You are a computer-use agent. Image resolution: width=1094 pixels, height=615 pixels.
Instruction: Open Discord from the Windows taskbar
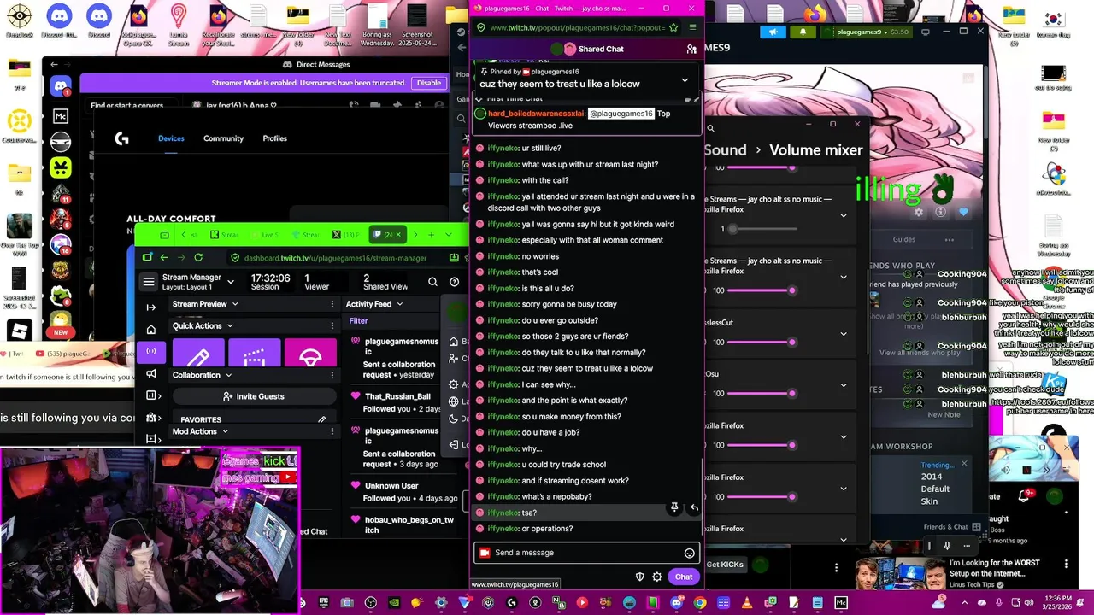tap(676, 603)
